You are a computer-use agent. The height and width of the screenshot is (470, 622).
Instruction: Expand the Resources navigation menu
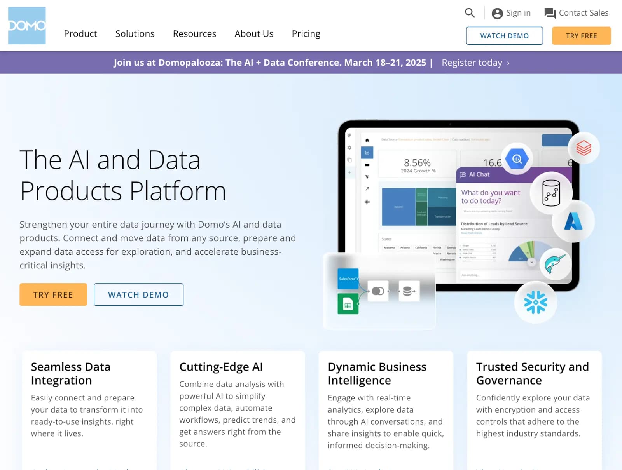click(x=194, y=34)
